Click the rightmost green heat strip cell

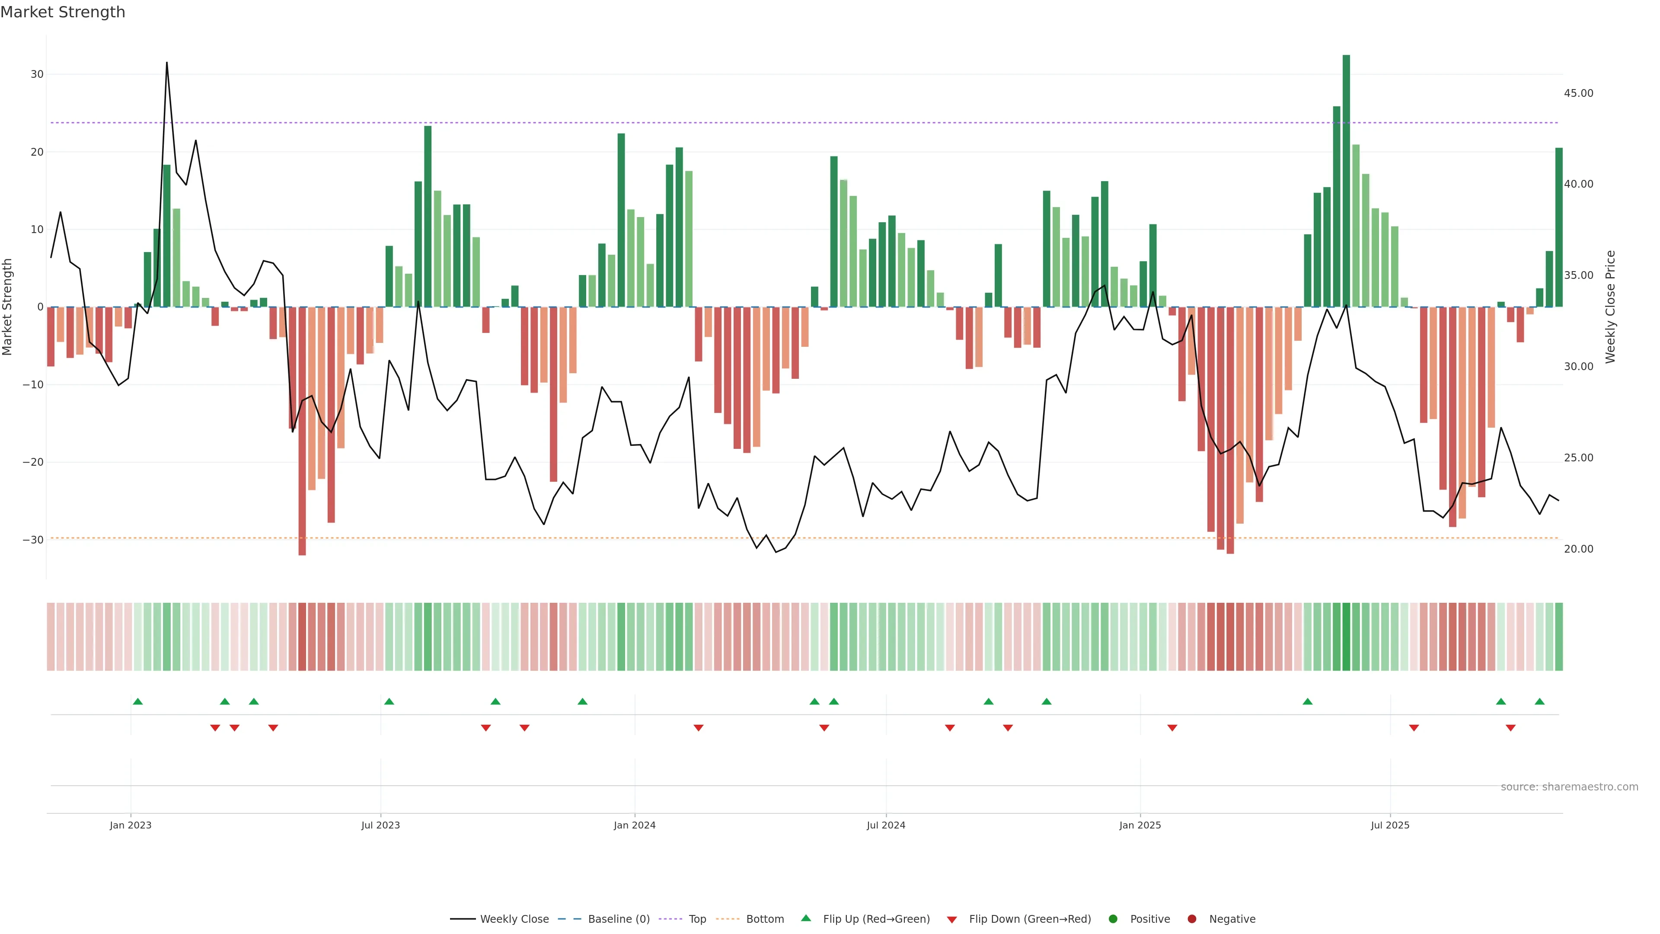click(x=1559, y=636)
